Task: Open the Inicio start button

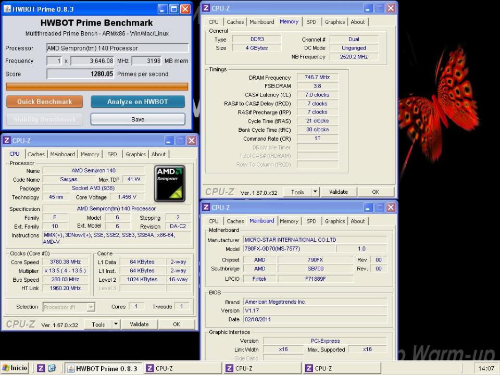Action: pyautogui.click(x=15, y=368)
